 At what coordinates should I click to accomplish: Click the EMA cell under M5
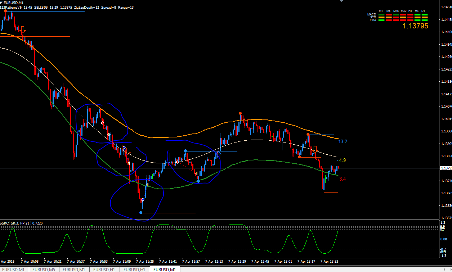pyautogui.click(x=388, y=21)
